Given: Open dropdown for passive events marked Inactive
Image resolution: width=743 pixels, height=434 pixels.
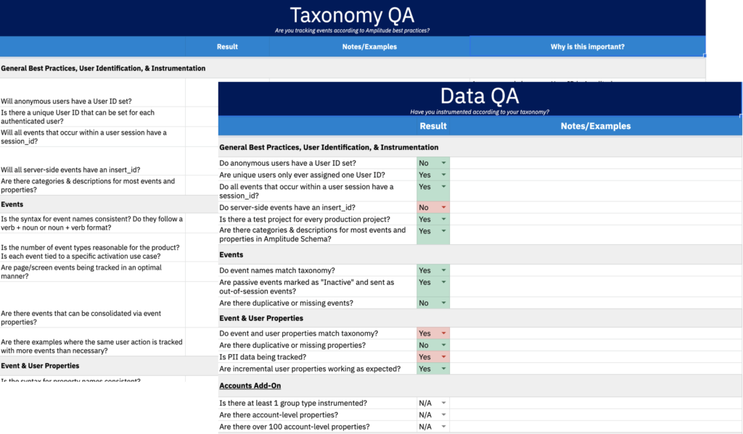Looking at the screenshot, I should click(443, 282).
